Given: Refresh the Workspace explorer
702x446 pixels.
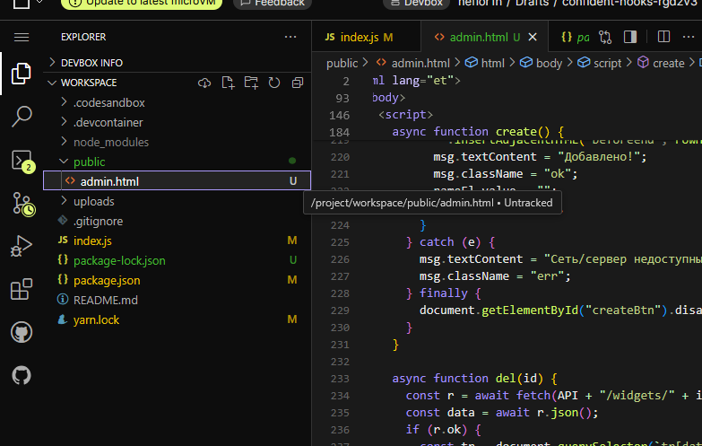Looking at the screenshot, I should [x=274, y=83].
